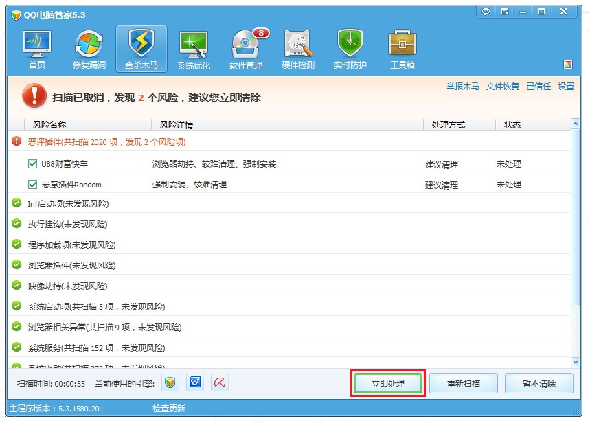Click the red Avira engine icon
The height and width of the screenshot is (423, 590).
point(220,383)
